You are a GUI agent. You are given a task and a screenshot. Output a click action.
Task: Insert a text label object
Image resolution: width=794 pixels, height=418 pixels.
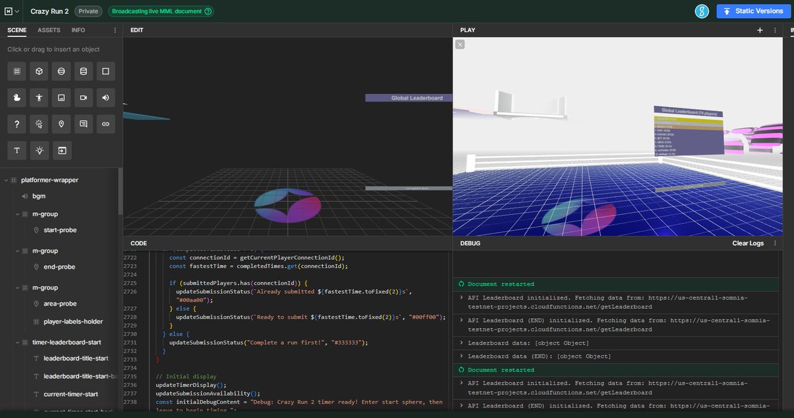click(17, 150)
